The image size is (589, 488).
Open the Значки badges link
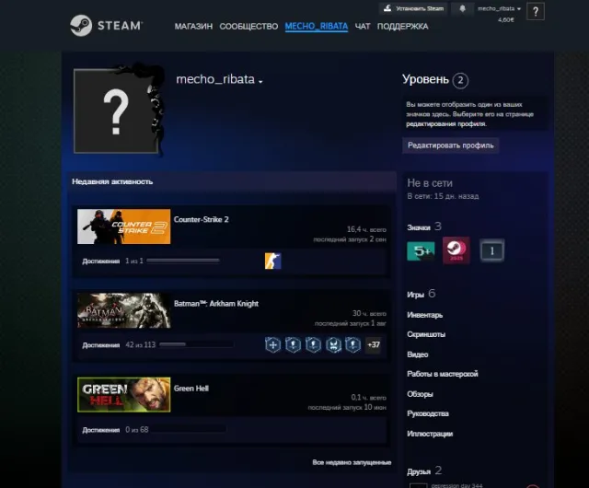pos(419,227)
